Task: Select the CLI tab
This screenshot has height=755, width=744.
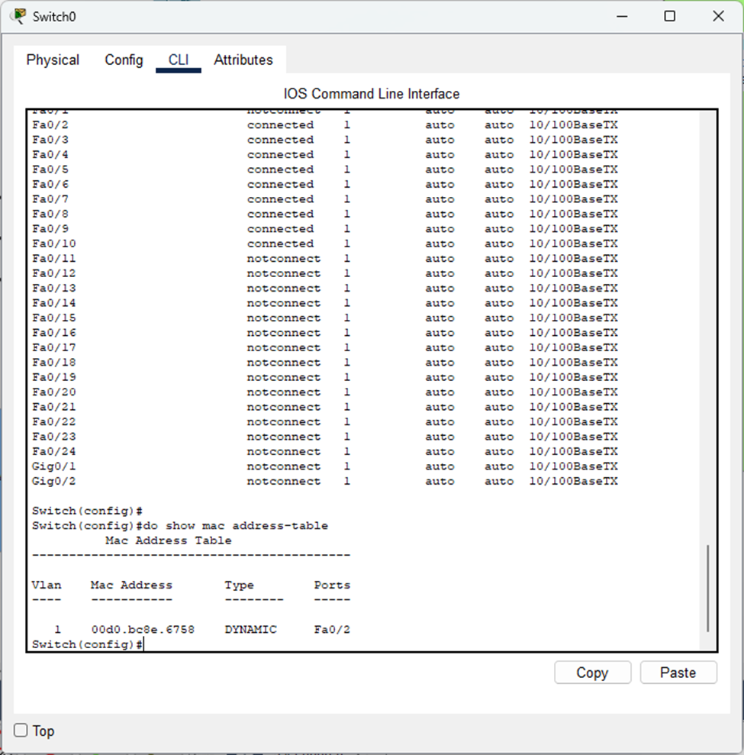Action: click(x=178, y=60)
